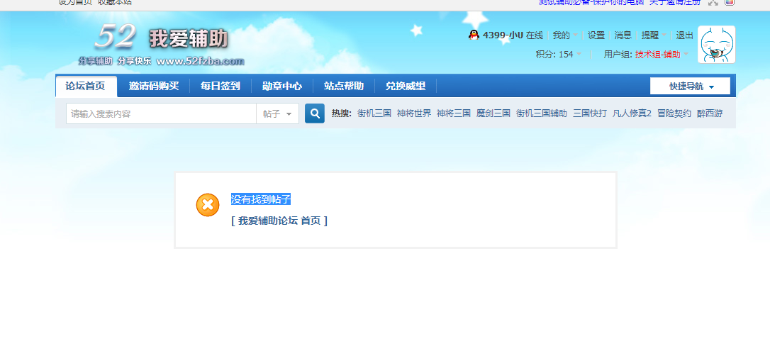Open the 勋章中心 nav item

click(282, 87)
